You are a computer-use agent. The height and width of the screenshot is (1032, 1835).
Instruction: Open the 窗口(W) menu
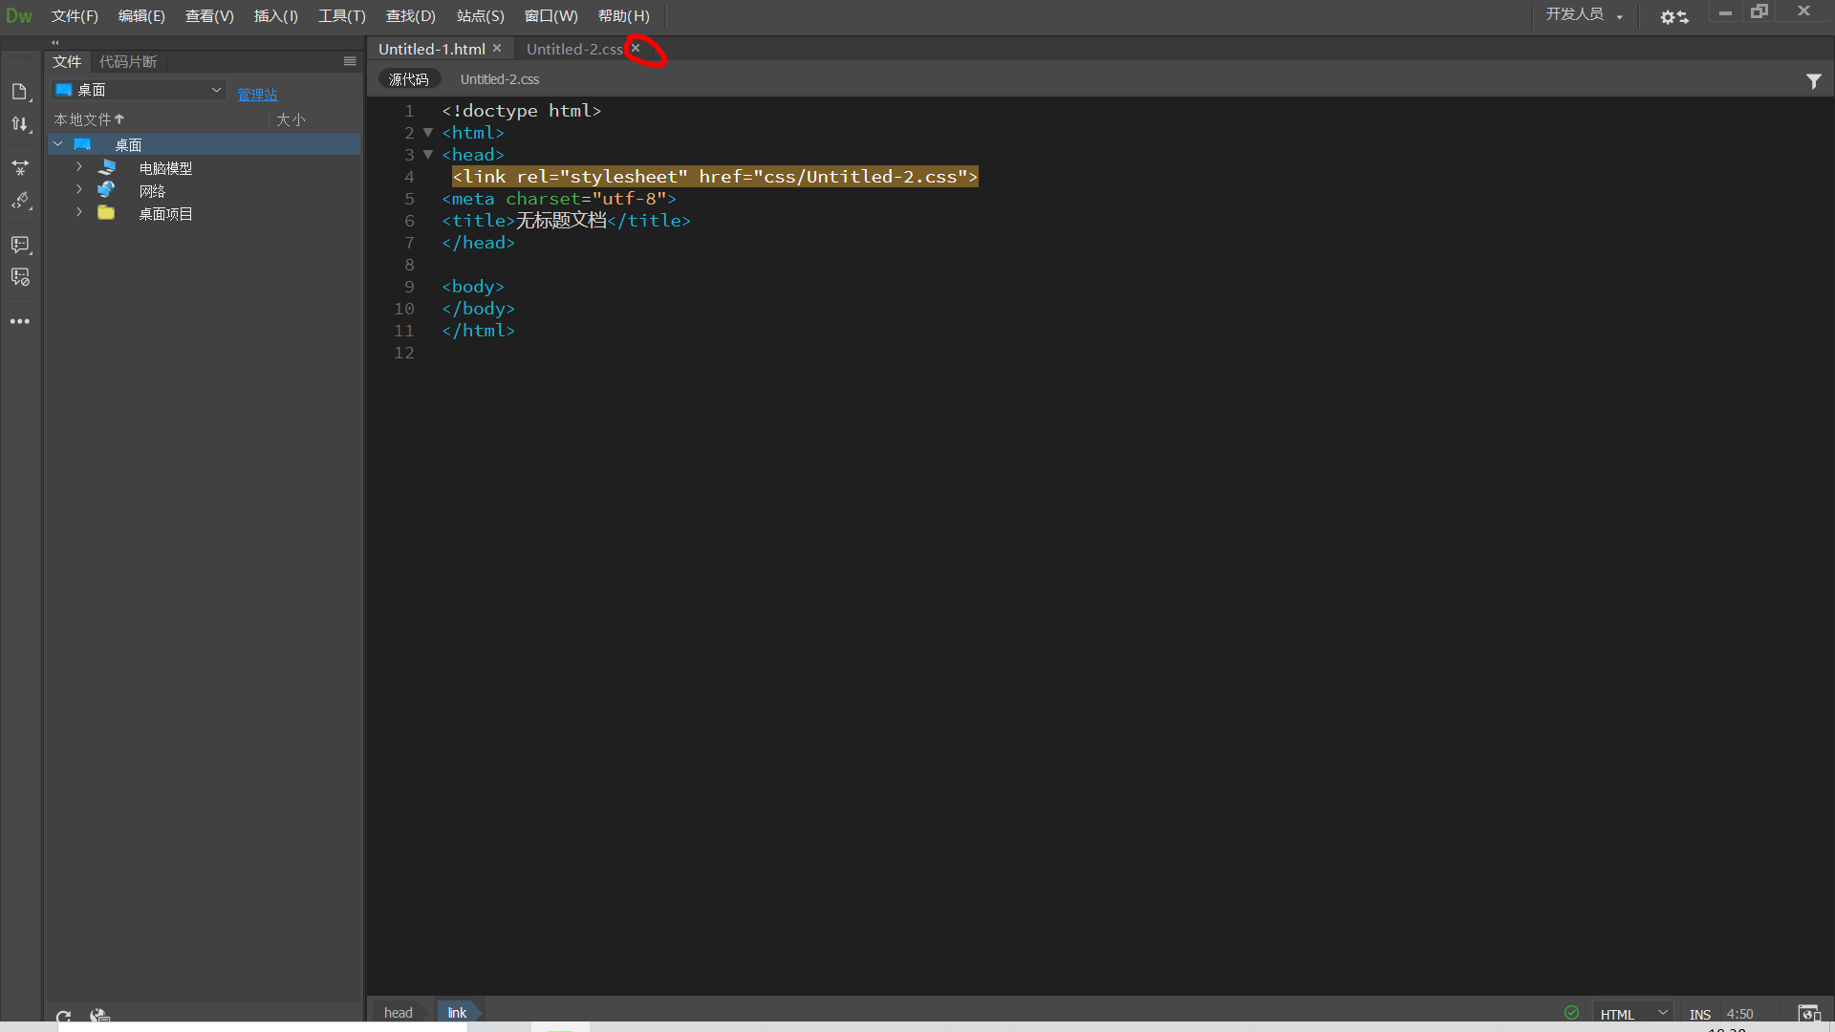pyautogui.click(x=550, y=16)
